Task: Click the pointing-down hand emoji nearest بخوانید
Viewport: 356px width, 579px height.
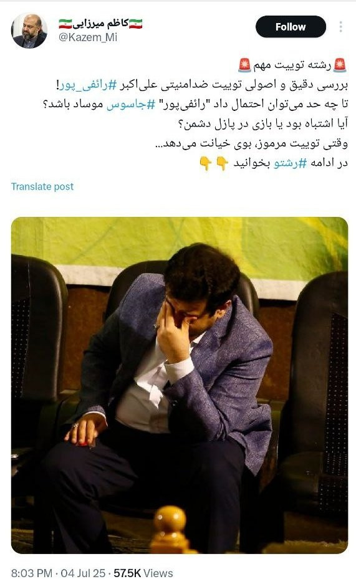Action: (223, 163)
